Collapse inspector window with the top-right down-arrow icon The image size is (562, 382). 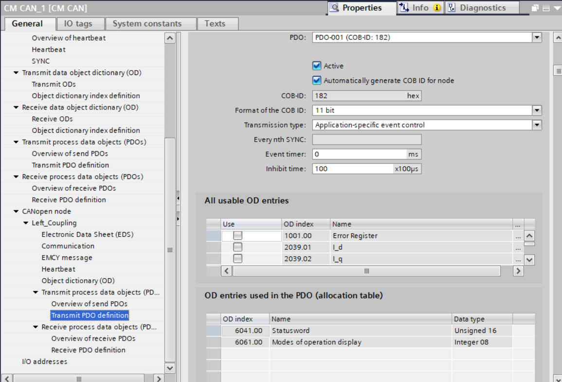556,8
